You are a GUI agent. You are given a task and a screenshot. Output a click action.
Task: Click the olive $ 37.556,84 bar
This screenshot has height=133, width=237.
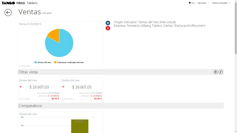coord(80,126)
